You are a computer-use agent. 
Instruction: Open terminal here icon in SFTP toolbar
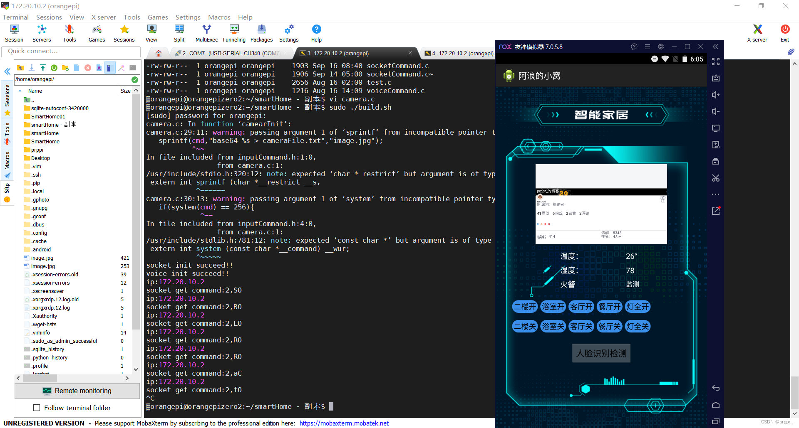tap(133, 68)
